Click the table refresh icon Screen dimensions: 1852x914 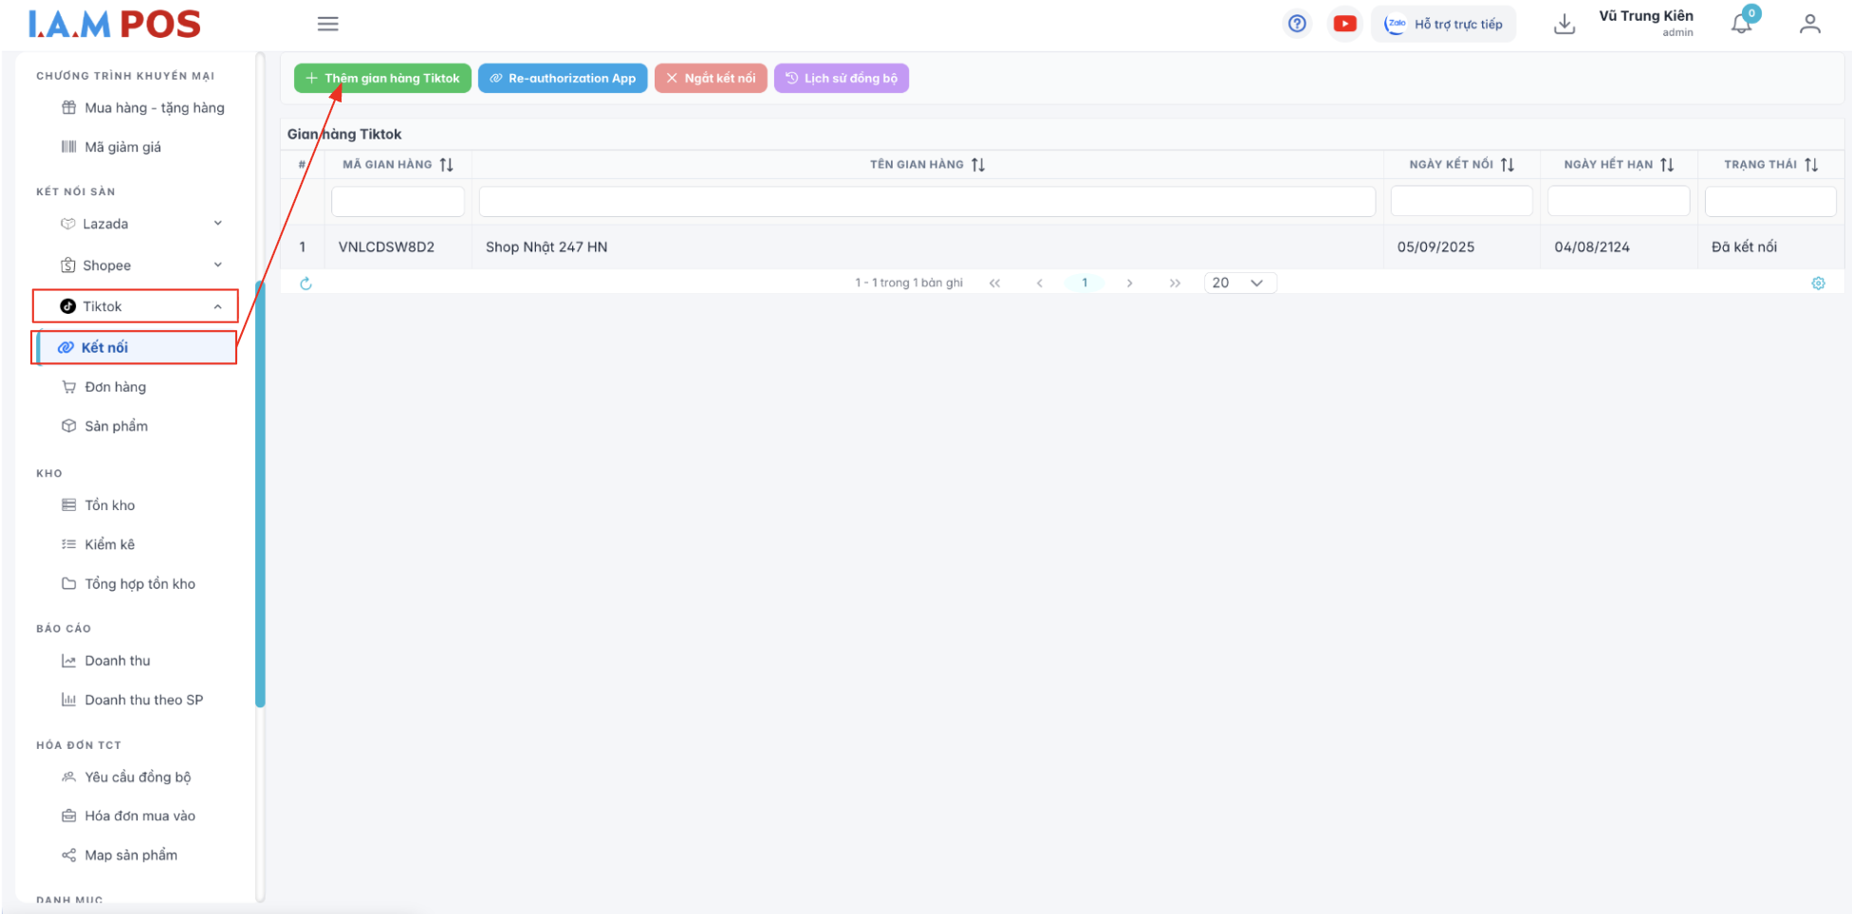[x=306, y=283]
